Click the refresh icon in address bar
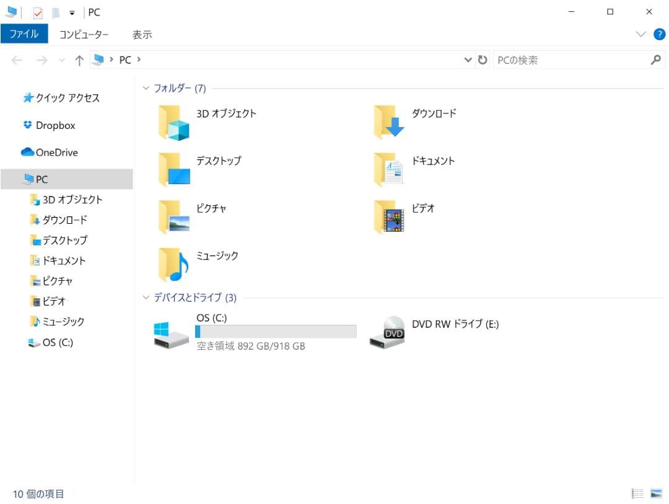 tap(483, 60)
